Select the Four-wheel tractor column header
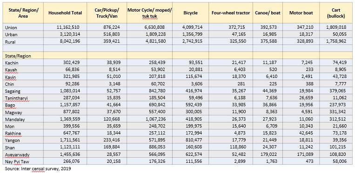This screenshot has height=173, width=355. point(231,13)
